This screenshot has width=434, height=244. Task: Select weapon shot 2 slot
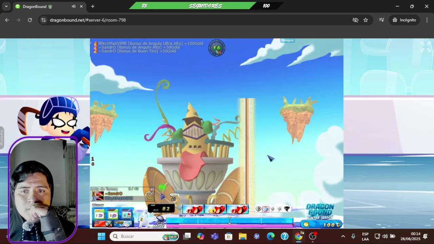[x=113, y=215]
